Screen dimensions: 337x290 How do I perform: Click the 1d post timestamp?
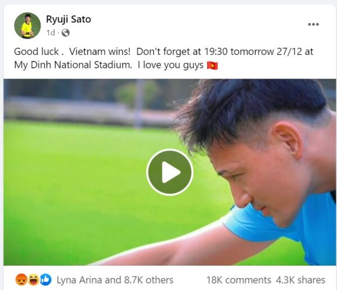pos(51,33)
